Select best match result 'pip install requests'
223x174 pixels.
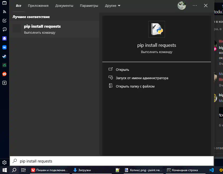pos(54,29)
